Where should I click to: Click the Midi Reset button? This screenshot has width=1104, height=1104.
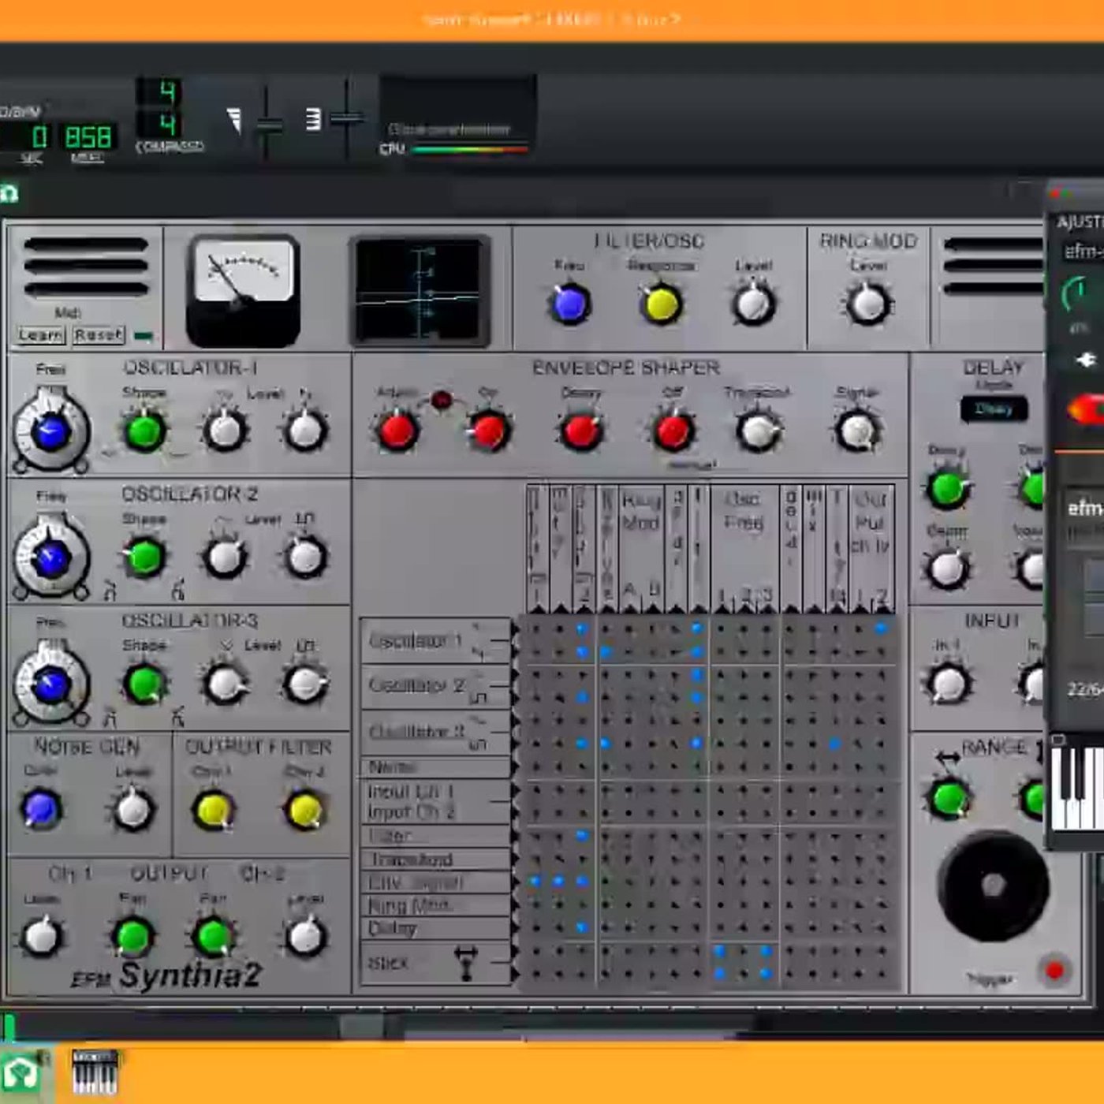point(99,335)
